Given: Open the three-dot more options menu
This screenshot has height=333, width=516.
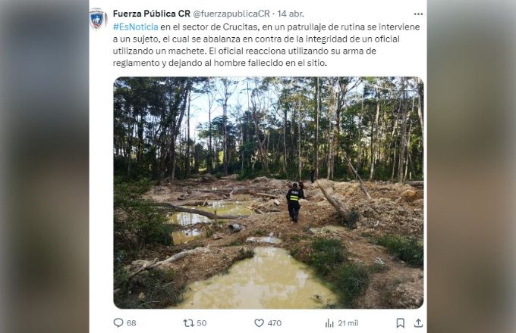Looking at the screenshot, I should 418,14.
